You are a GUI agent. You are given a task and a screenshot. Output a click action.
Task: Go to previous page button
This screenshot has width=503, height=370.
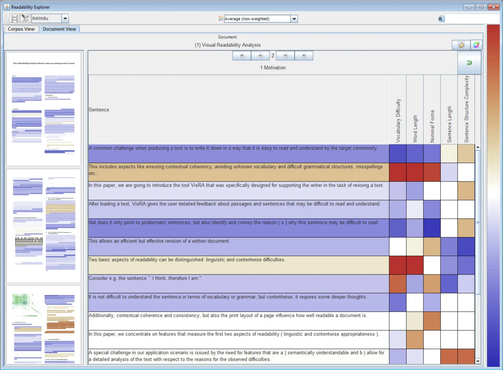tap(260, 56)
